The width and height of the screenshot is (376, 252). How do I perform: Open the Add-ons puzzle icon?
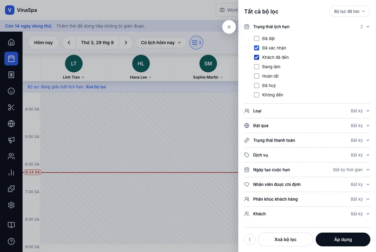tap(11, 189)
